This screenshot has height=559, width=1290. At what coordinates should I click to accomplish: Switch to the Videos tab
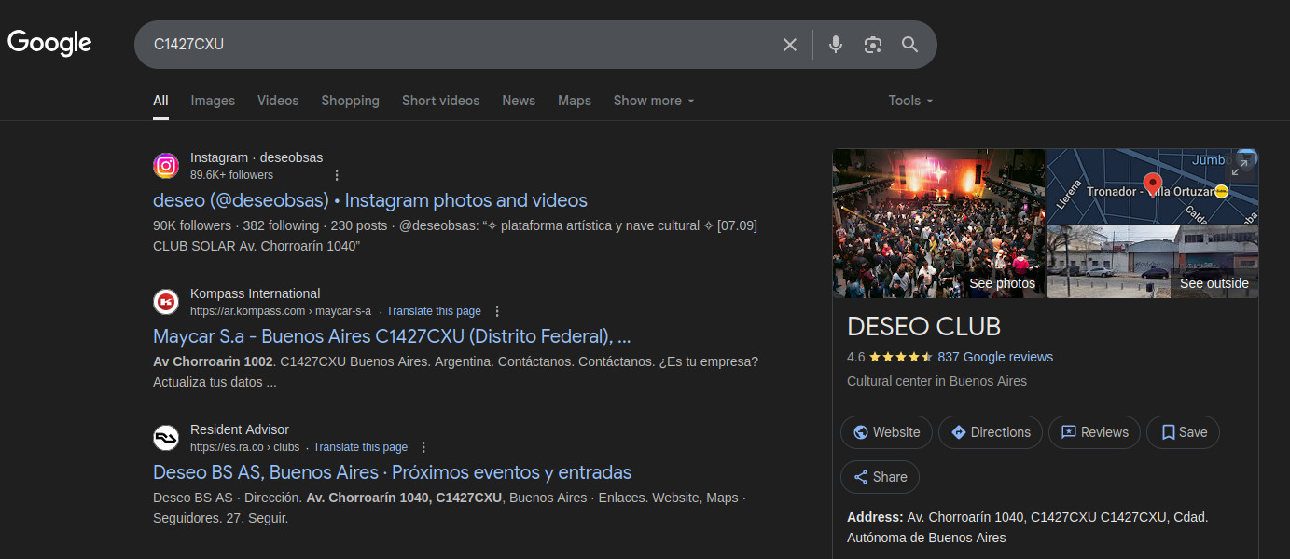tap(278, 101)
